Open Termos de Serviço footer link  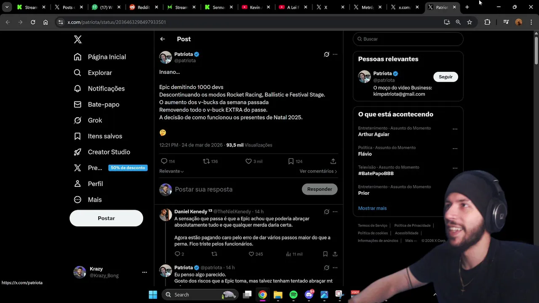[x=373, y=226]
